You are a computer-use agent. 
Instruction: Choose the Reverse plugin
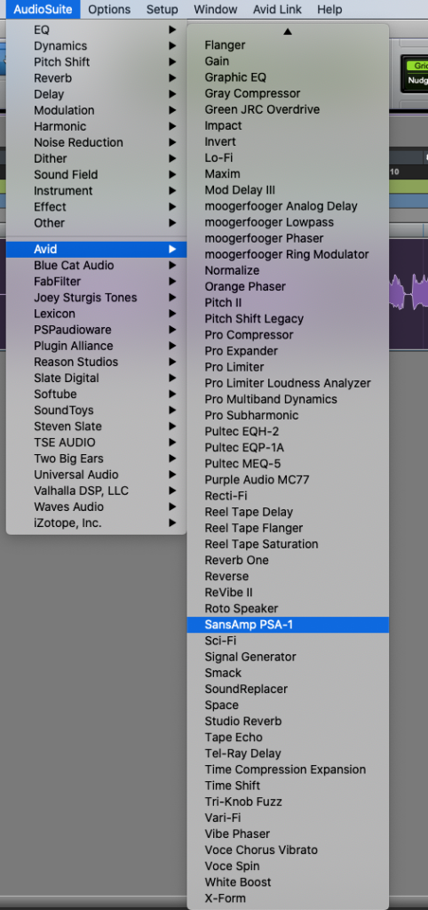(x=288, y=576)
